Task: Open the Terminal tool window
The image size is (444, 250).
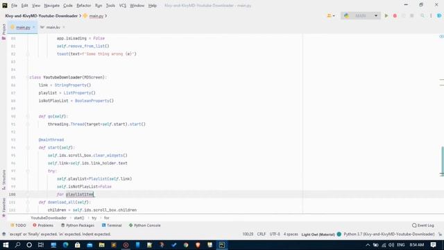Action: click(112, 225)
